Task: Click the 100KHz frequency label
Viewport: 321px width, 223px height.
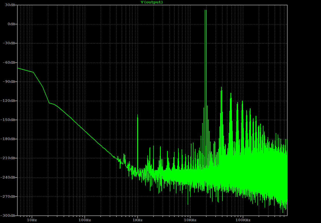Action: (x=243, y=220)
